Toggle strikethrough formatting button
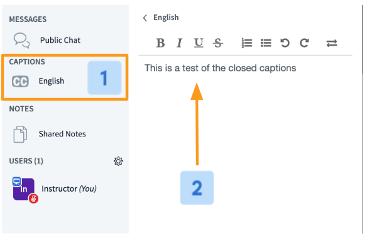Viewport: 367px width, 237px height. click(217, 43)
